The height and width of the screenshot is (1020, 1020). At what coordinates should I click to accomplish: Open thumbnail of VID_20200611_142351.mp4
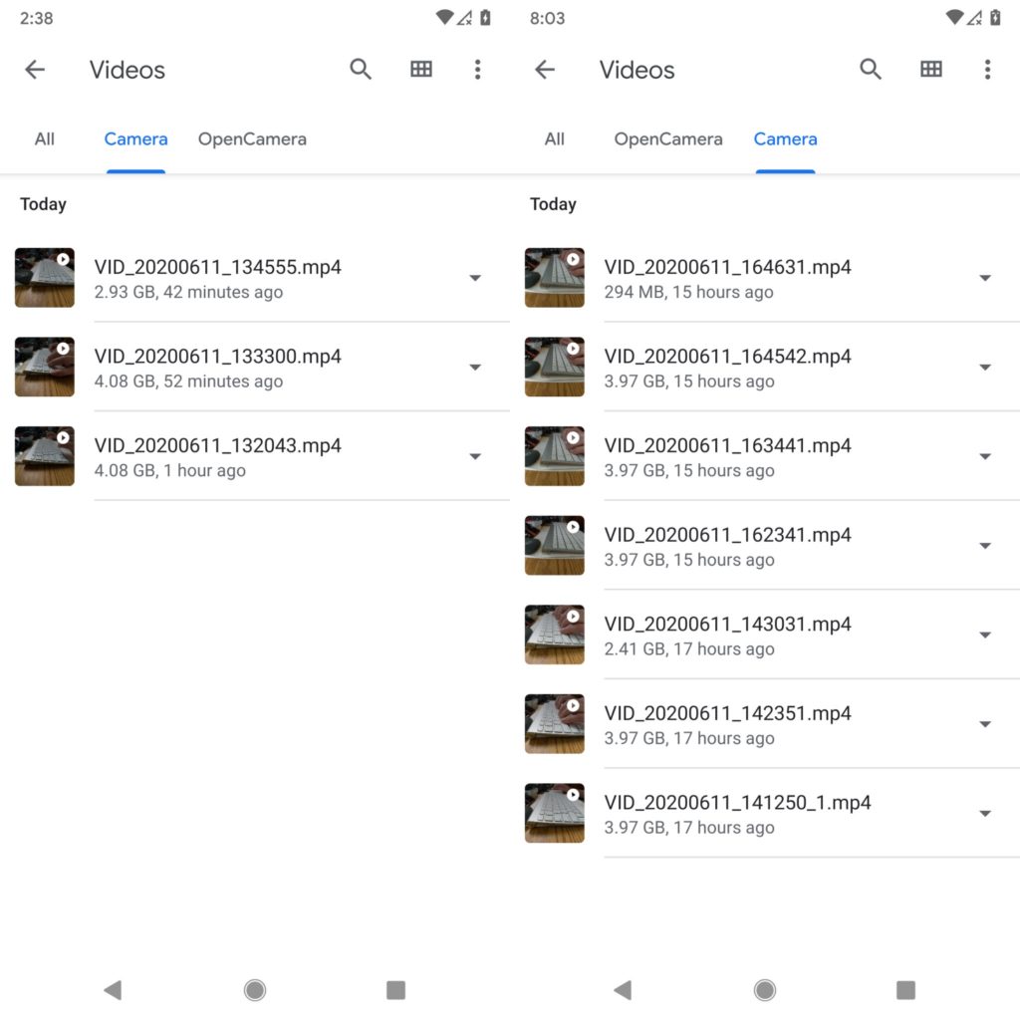(x=554, y=723)
